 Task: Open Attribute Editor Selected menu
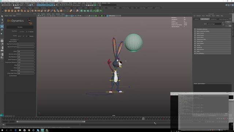[199, 16]
